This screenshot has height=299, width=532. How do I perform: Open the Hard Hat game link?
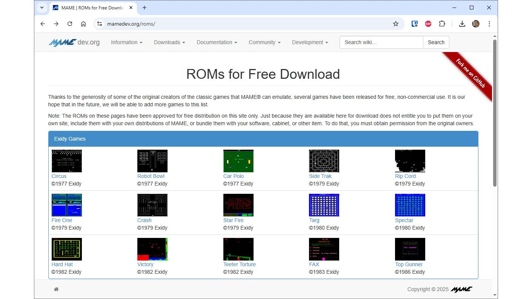pyautogui.click(x=62, y=264)
